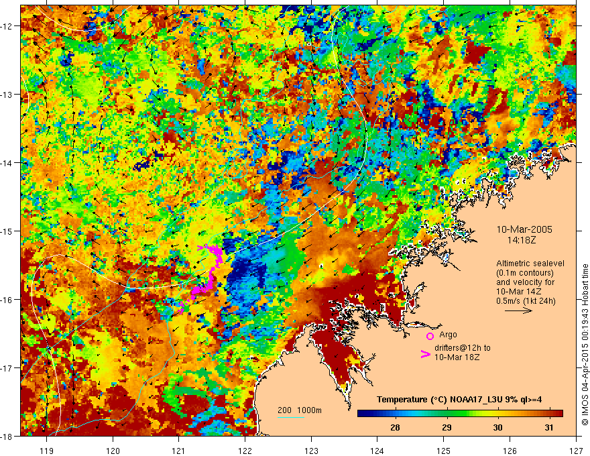
Task: Click longitude axis label '124'
Action: pyautogui.click(x=377, y=451)
